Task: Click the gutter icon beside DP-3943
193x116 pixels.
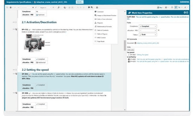Action: pos(16,74)
